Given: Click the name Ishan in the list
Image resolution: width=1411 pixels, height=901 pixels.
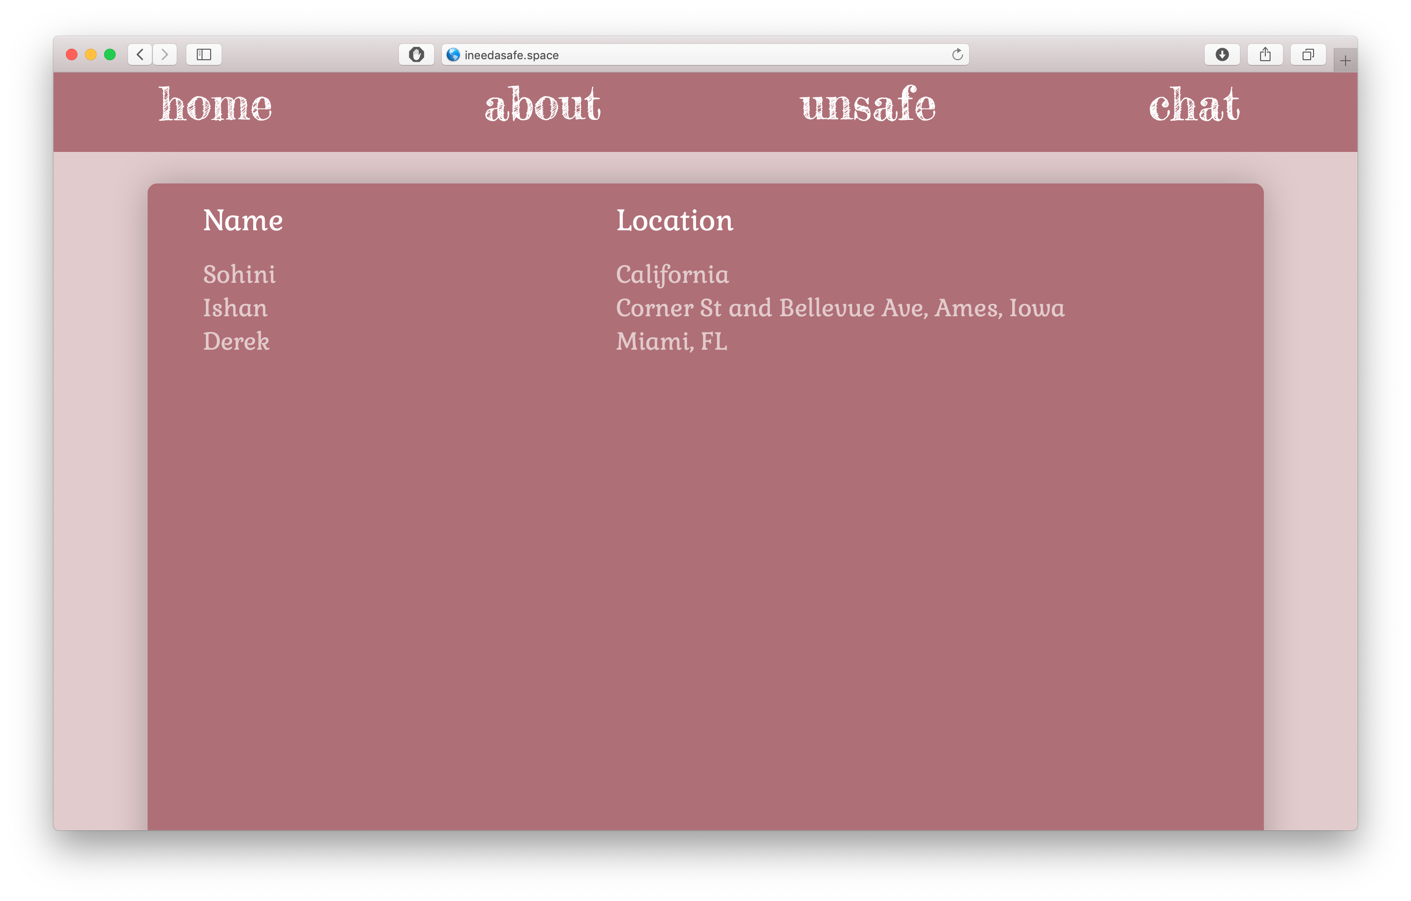Looking at the screenshot, I should pos(235,308).
